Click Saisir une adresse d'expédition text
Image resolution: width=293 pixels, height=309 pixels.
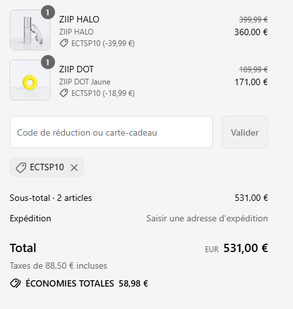(x=207, y=219)
